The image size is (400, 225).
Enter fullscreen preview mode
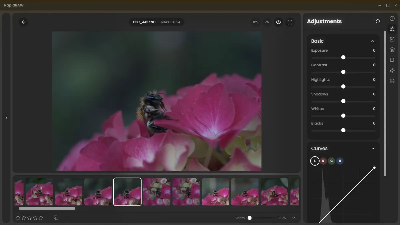point(290,22)
